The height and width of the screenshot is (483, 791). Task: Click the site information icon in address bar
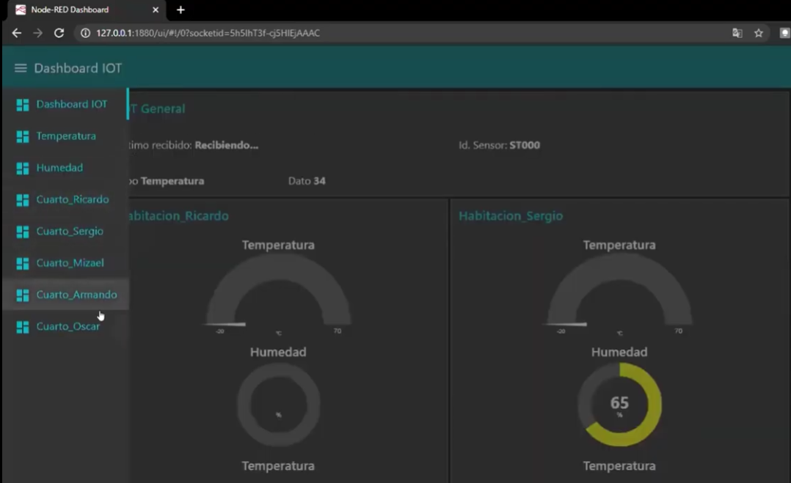point(85,33)
